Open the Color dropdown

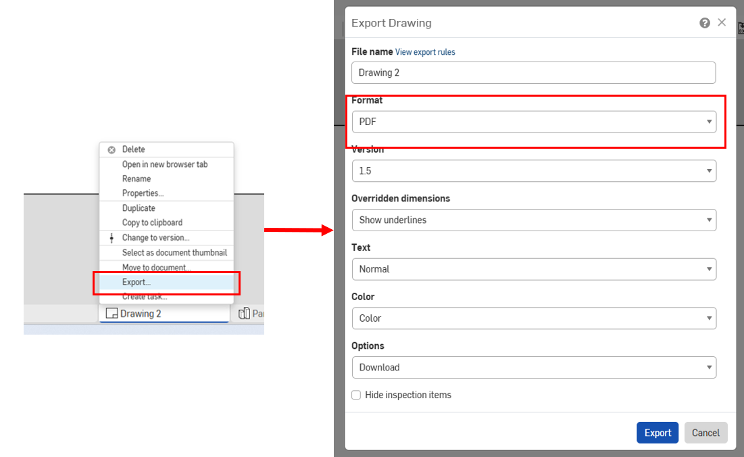pos(533,318)
